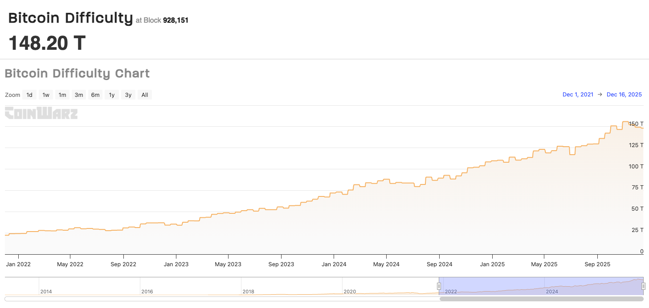Edit the Dec 16, 2025 end date
The image size is (649, 308).
point(624,95)
